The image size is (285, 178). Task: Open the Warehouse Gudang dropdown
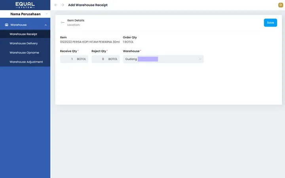click(163, 59)
